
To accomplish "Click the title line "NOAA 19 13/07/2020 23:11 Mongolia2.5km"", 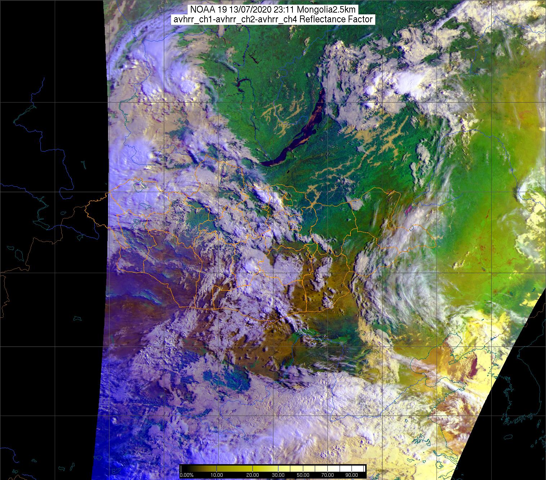I will tap(273, 10).
